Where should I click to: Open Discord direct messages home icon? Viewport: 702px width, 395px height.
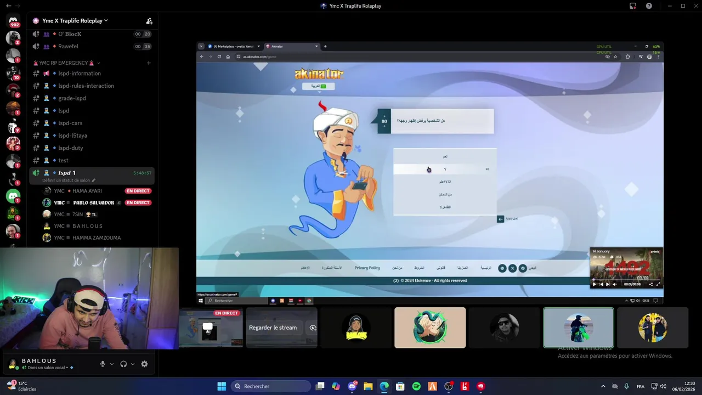(13, 21)
